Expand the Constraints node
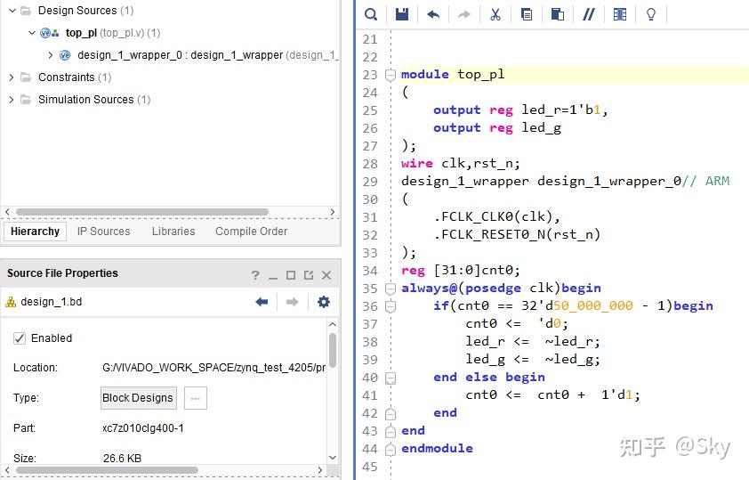 click(x=12, y=77)
